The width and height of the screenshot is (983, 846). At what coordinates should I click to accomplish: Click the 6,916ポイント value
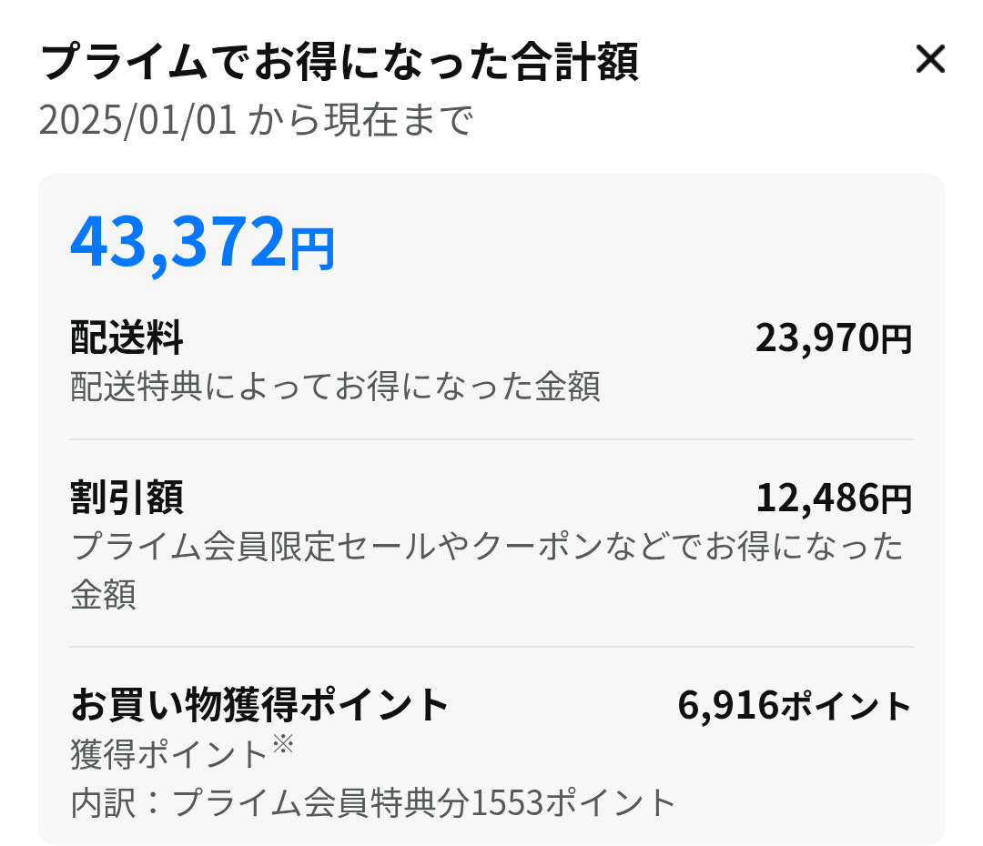point(796,703)
